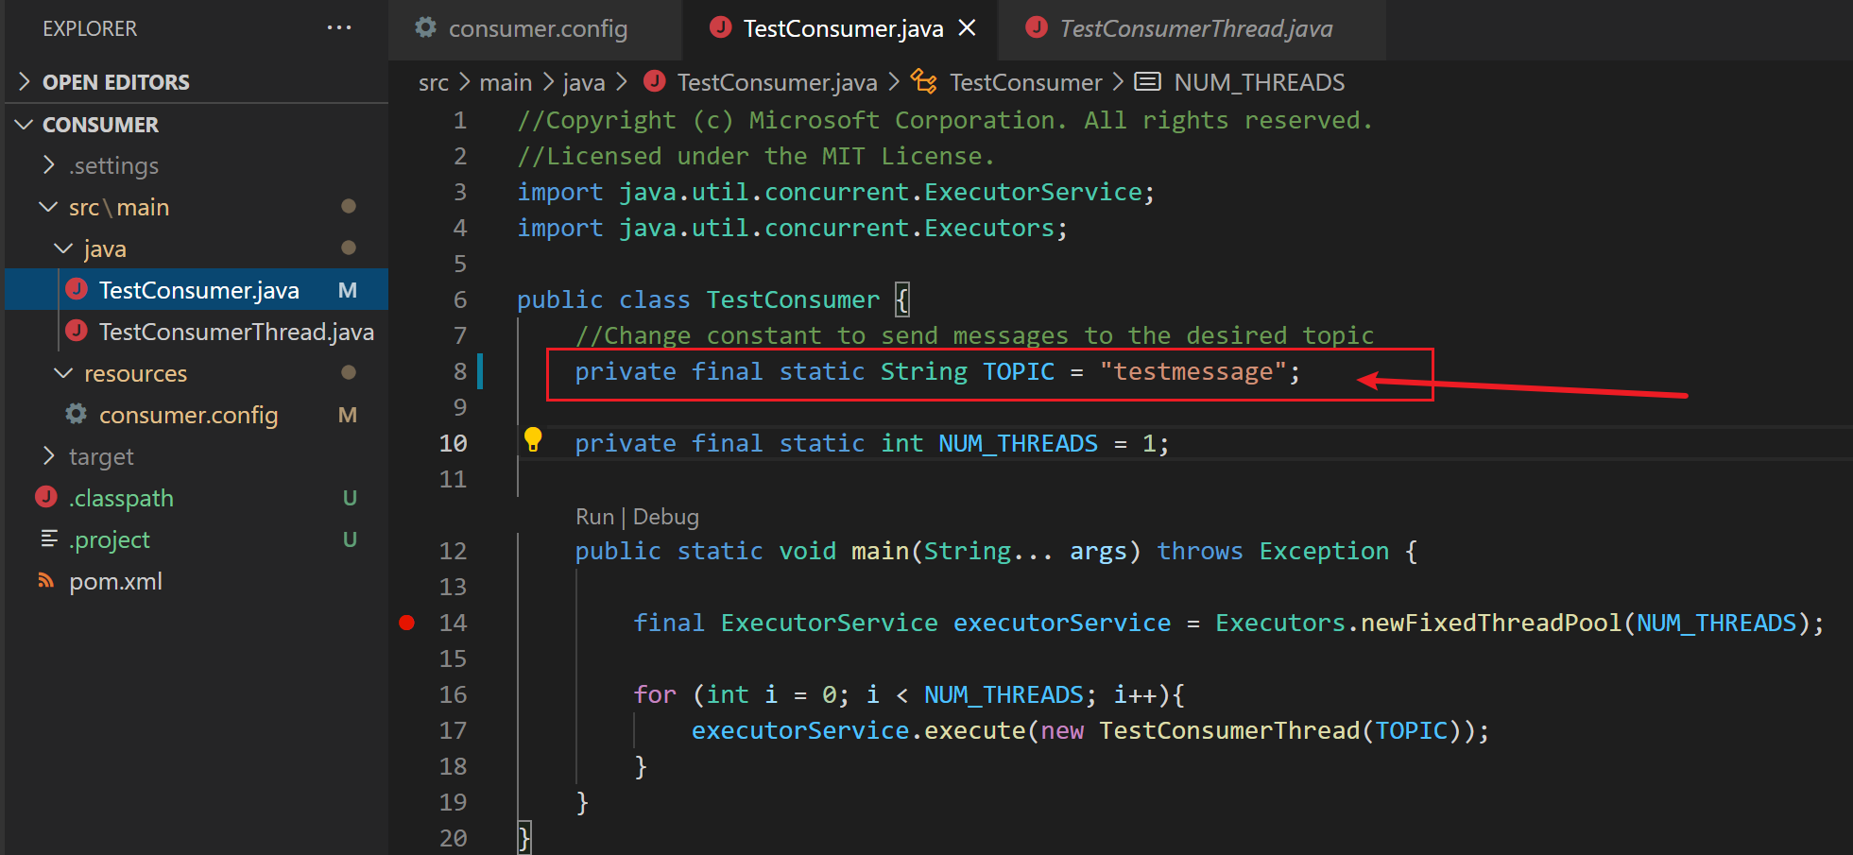Click line number 8 in the gutter
Viewport: 1853px width, 855px height.
pyautogui.click(x=460, y=371)
